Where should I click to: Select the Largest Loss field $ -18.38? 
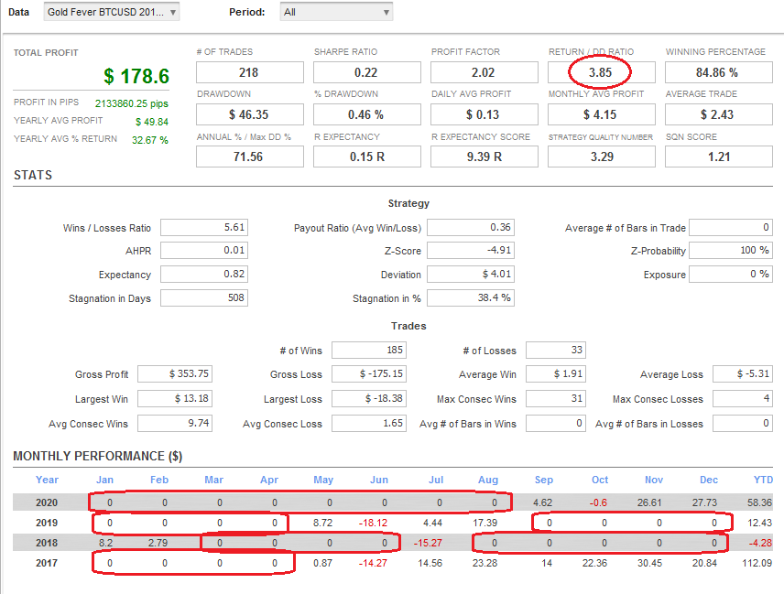369,398
